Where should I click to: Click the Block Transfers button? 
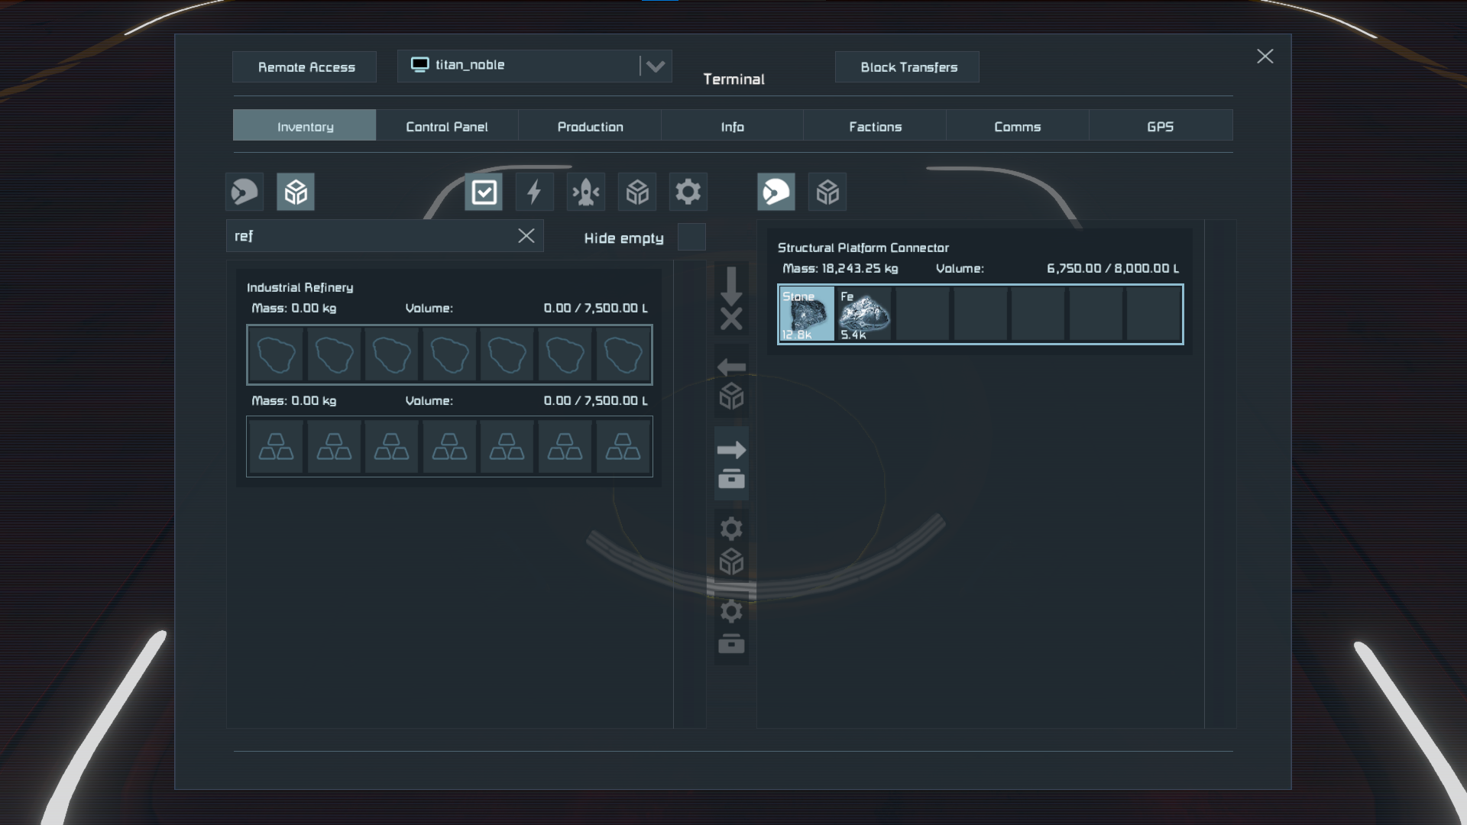(x=907, y=67)
